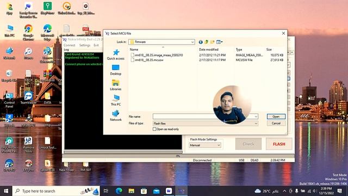Expand the File name dropdown arrow
The width and height of the screenshot is (348, 196).
tap(256, 117)
